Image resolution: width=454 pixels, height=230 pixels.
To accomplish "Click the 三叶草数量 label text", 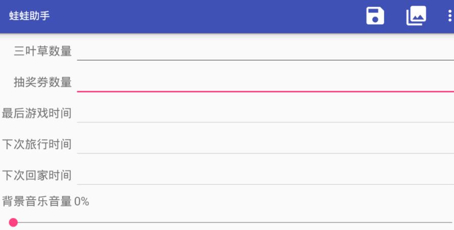I will tap(42, 51).
